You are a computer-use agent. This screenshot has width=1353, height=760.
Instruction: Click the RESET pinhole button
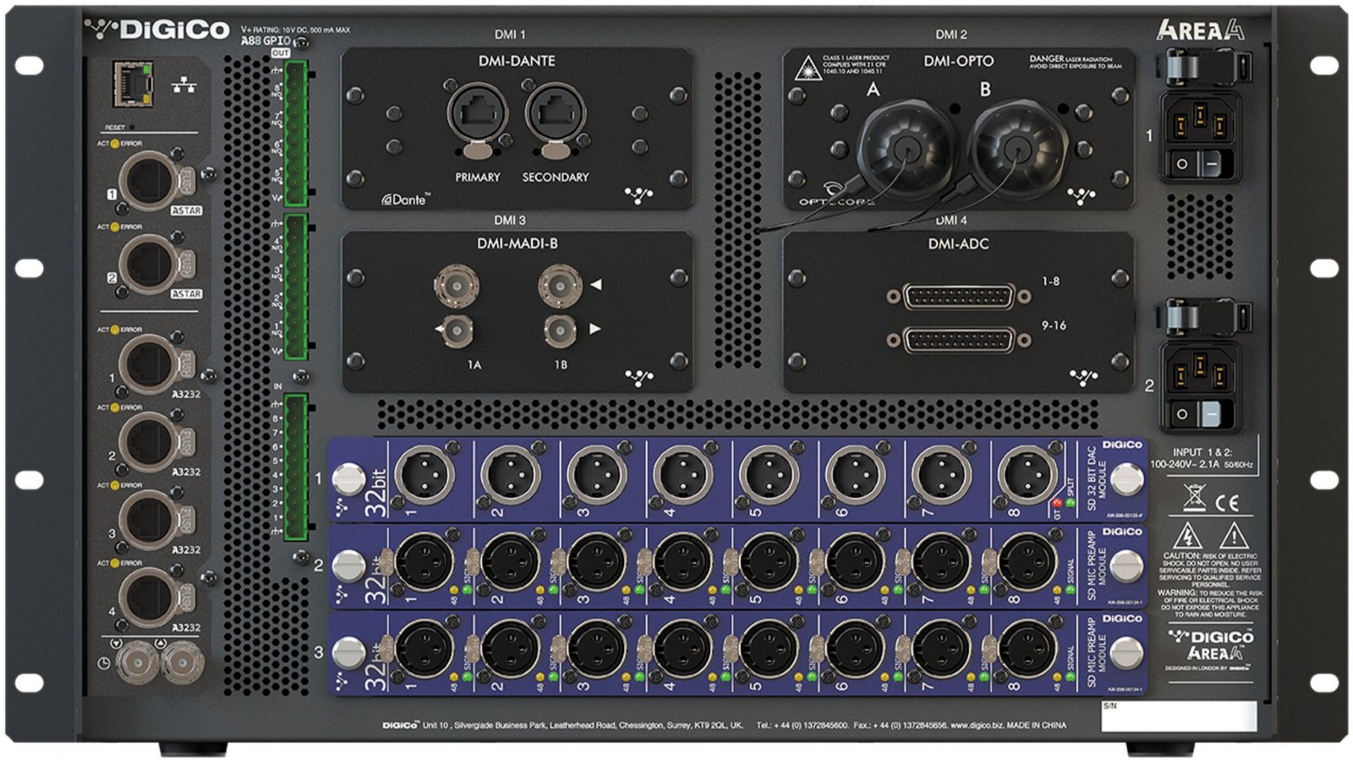point(133,128)
